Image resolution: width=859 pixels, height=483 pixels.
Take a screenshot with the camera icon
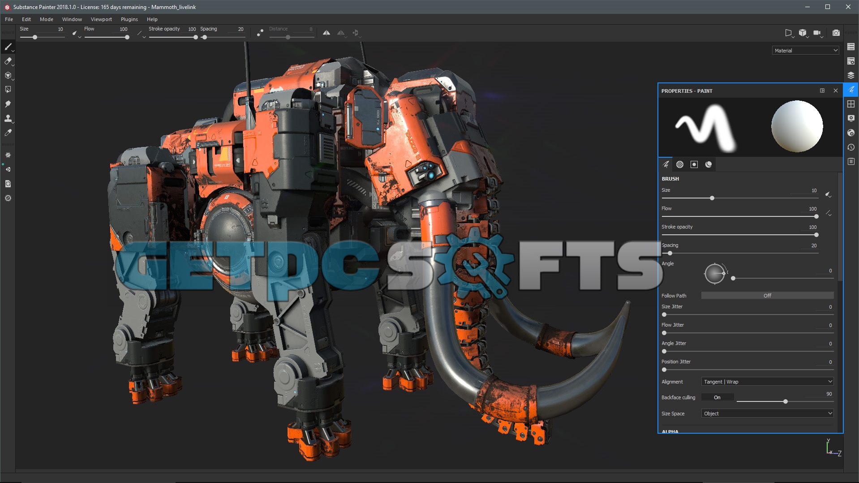point(836,33)
